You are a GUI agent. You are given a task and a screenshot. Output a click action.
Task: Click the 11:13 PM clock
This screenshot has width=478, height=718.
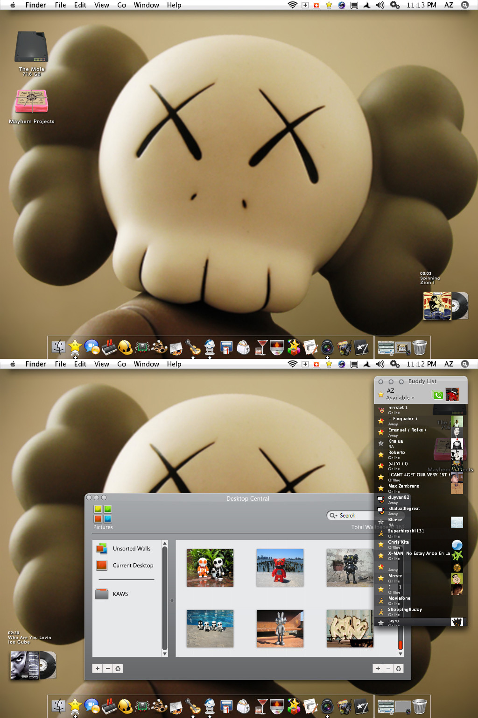pos(422,5)
